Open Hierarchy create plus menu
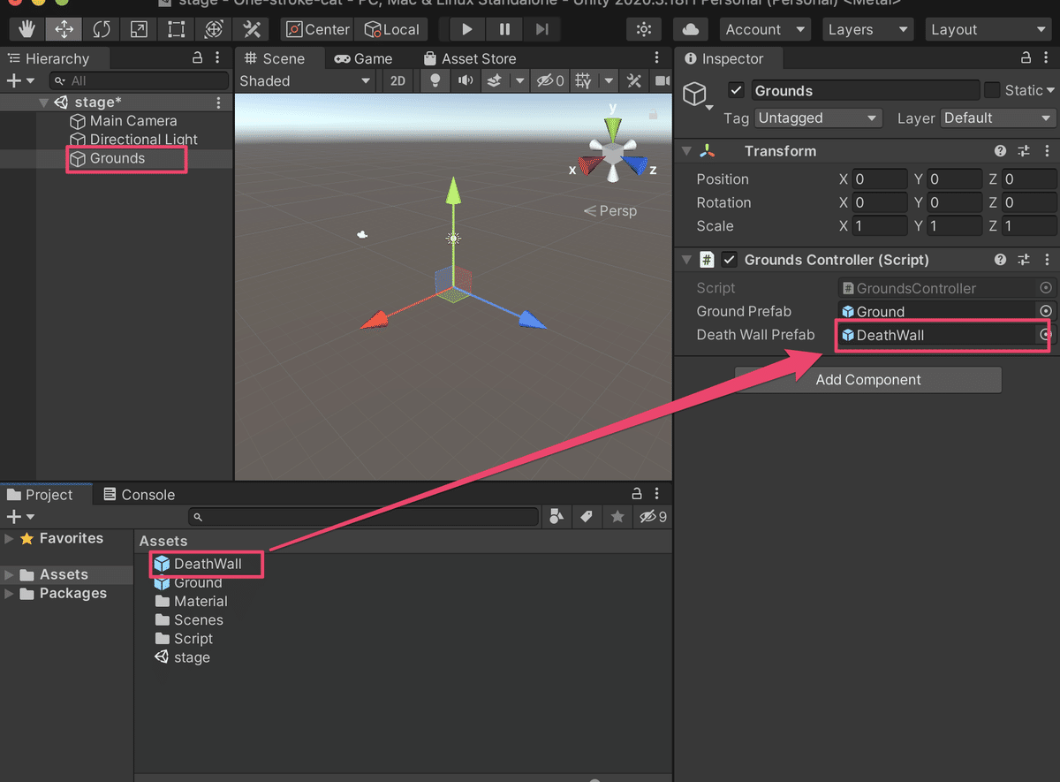This screenshot has height=782, width=1060. [20, 80]
